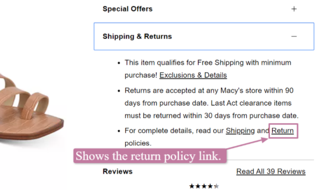Viewport: 316px width, 190px height.
Task: Click the first filled rating star
Action: 192,186
